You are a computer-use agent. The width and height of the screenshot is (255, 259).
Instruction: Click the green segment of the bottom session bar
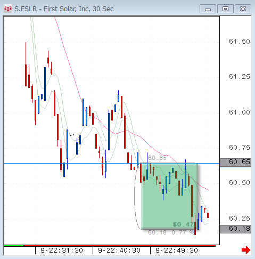[x=14, y=246]
